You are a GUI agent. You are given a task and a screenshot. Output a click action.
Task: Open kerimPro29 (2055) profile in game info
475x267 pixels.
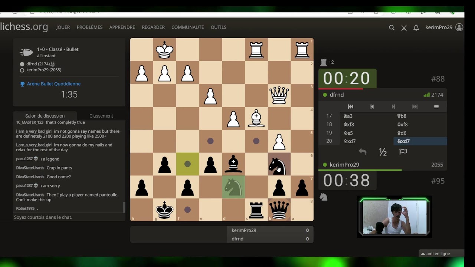pyautogui.click(x=44, y=70)
